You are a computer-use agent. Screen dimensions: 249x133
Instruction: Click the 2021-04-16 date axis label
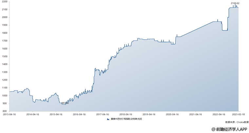196,114
